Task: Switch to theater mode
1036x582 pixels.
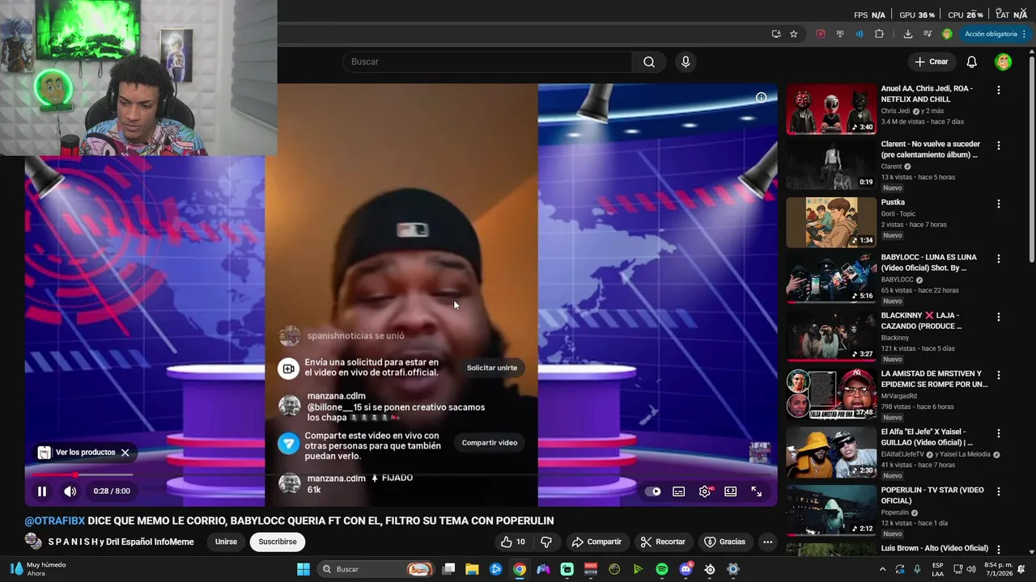Action: (x=731, y=491)
